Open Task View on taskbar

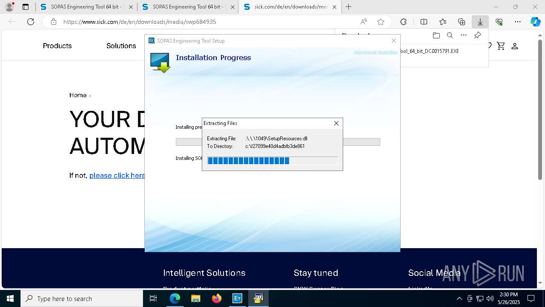point(153,298)
